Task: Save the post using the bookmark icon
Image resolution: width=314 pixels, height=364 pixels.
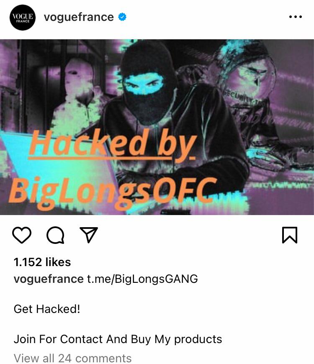Action: pyautogui.click(x=290, y=235)
